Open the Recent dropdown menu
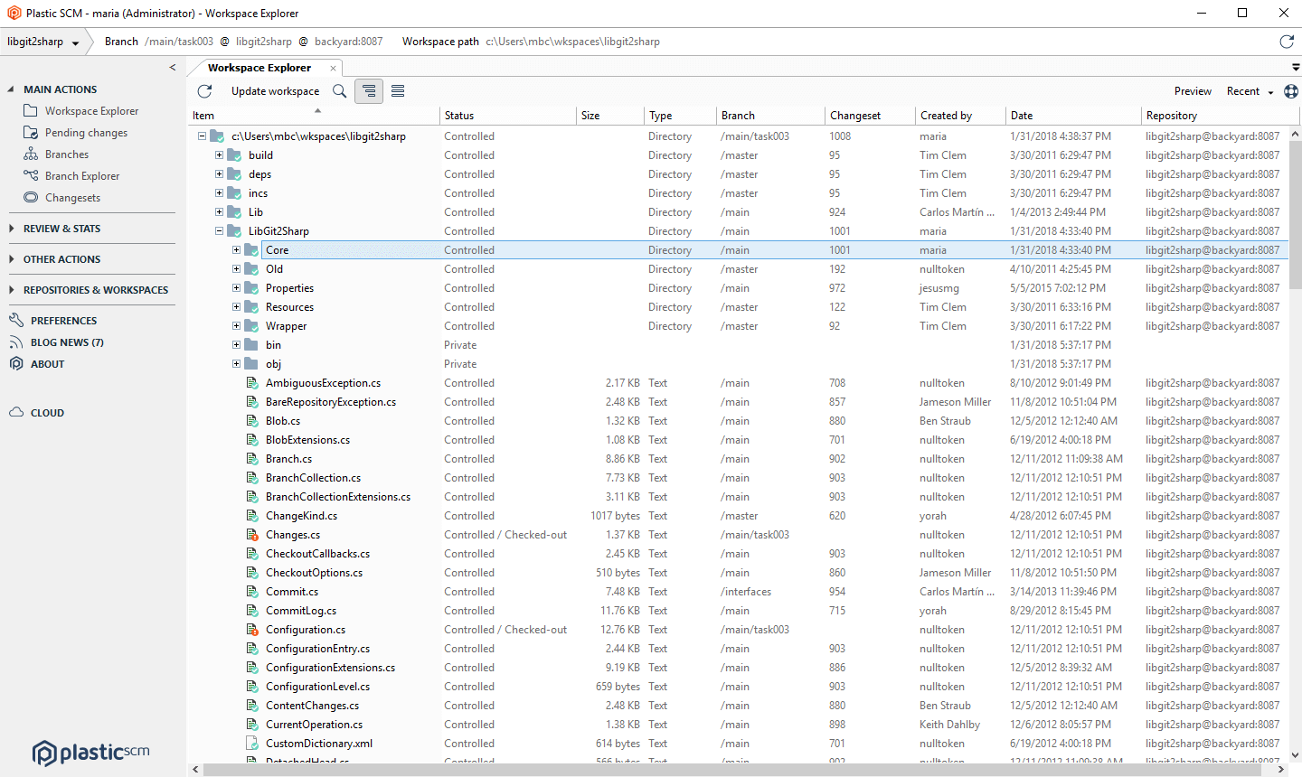This screenshot has height=777, width=1302. coord(1250,91)
